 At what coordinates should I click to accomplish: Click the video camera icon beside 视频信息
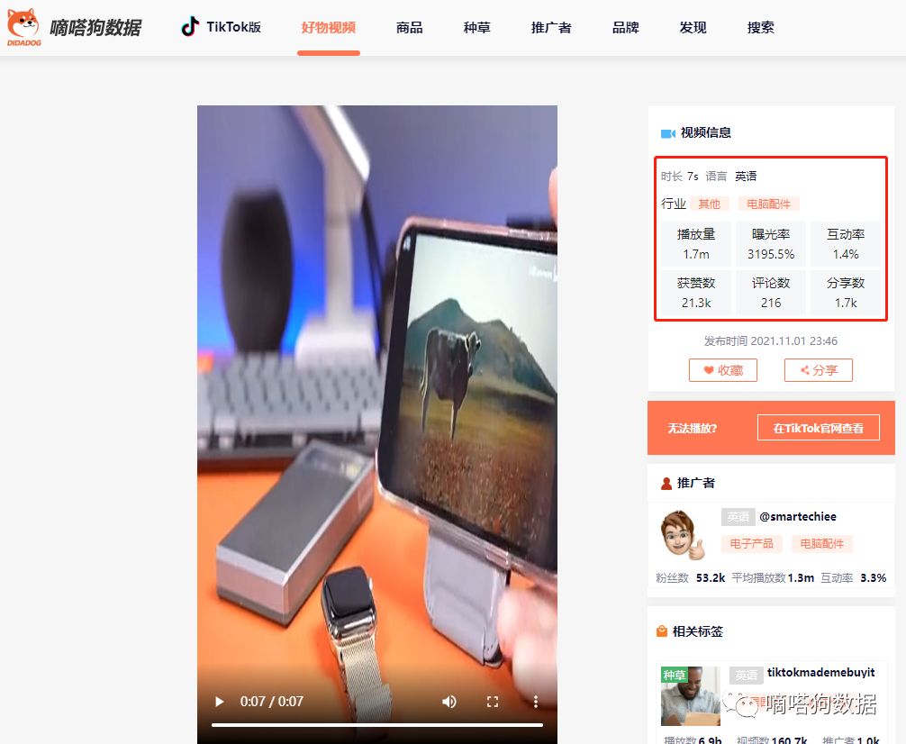click(x=667, y=133)
